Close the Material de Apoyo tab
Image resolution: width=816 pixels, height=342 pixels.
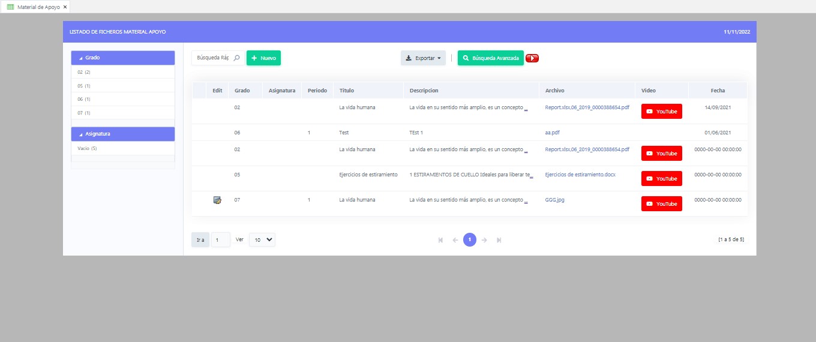pos(65,7)
